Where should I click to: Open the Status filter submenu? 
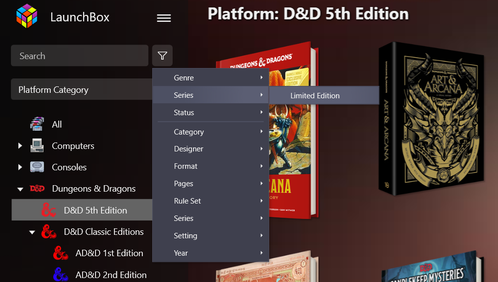pyautogui.click(x=210, y=112)
